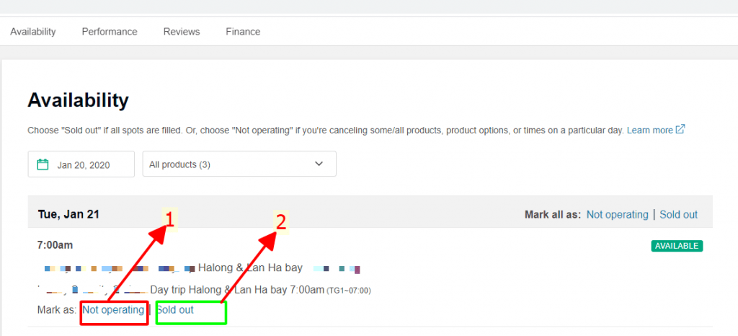Select the 7:00am time slot label

pos(55,246)
